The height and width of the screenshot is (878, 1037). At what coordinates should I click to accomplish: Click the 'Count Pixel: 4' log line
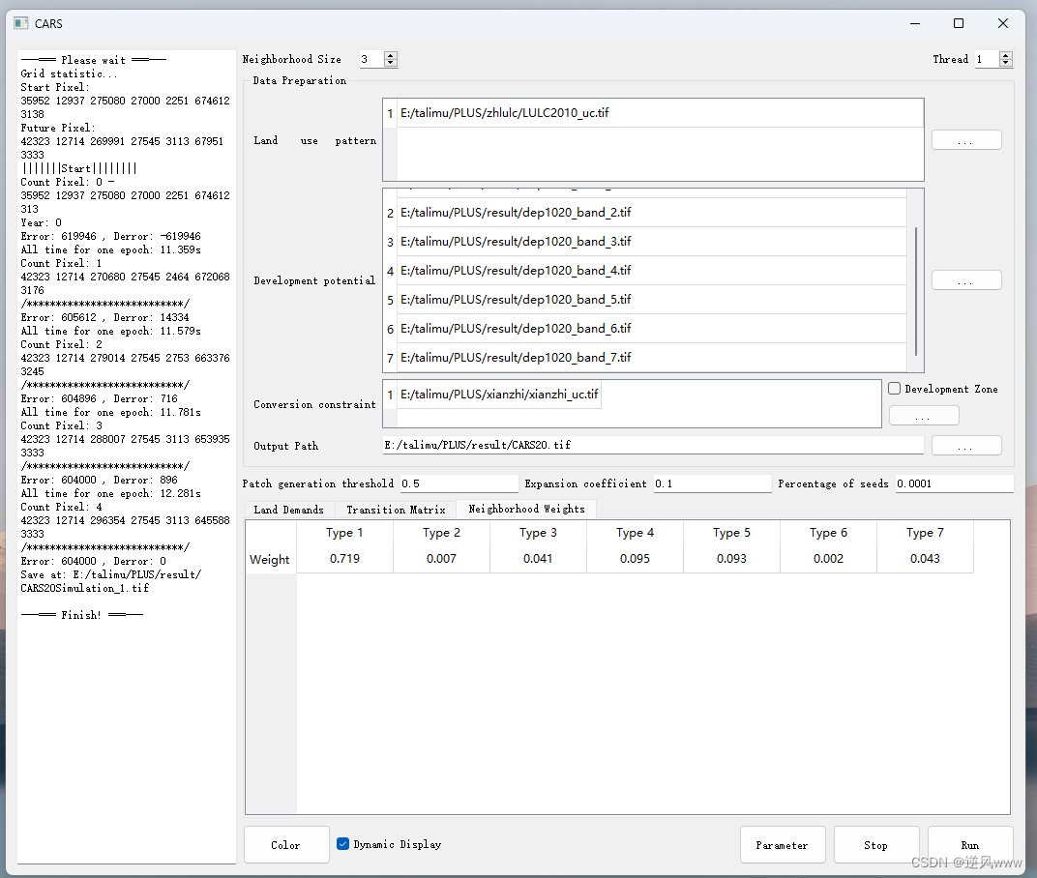click(x=62, y=507)
